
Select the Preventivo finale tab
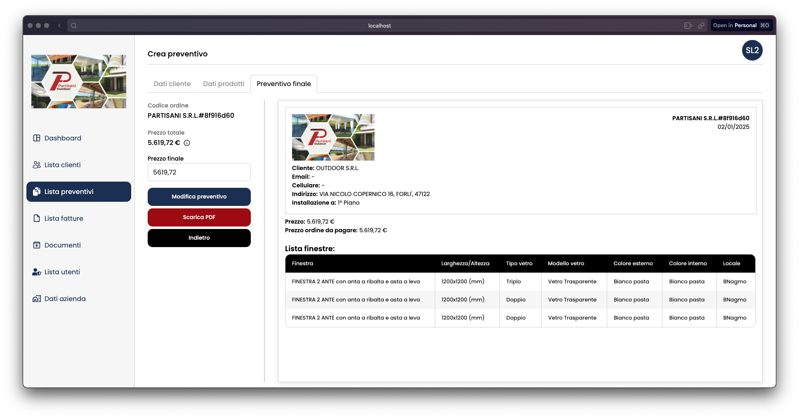[284, 84]
